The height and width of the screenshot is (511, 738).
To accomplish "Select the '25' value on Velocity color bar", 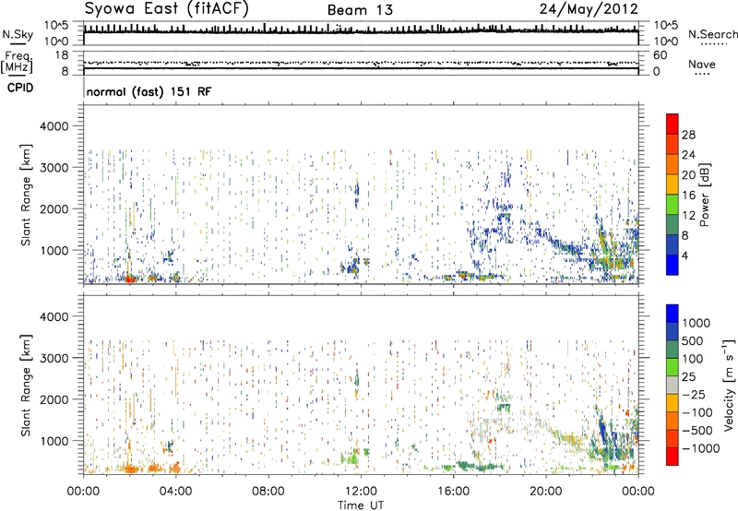I will coord(688,376).
